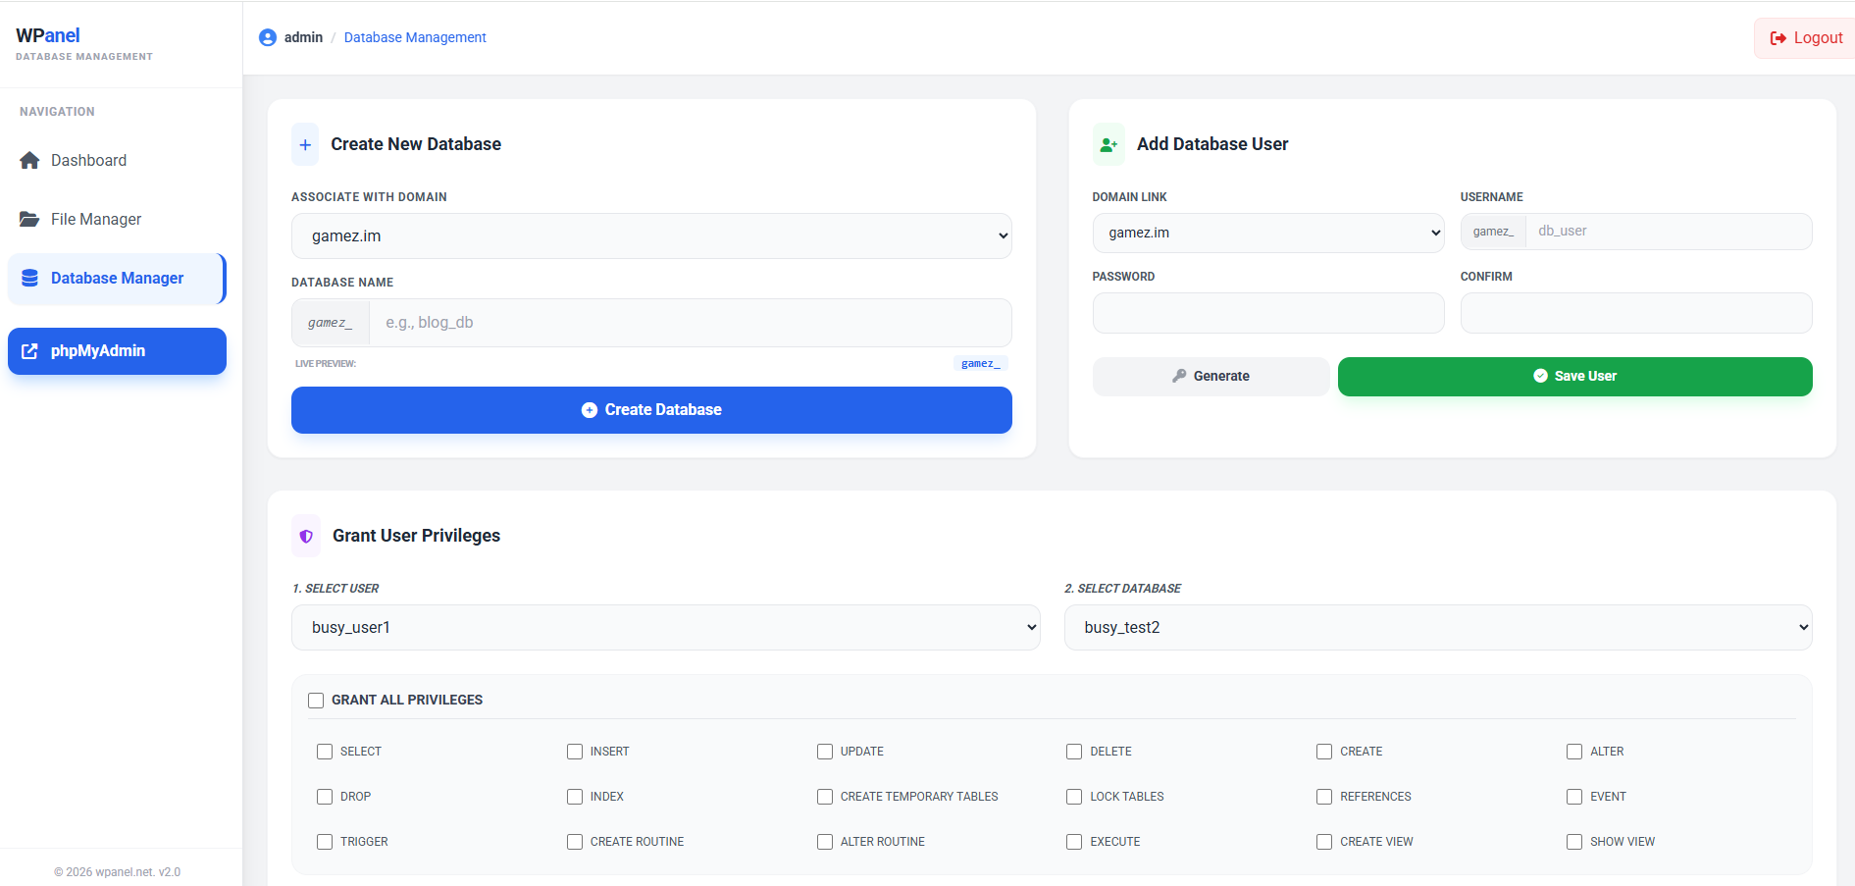
Task: Click the home icon next to Dashboard
Action: (28, 160)
